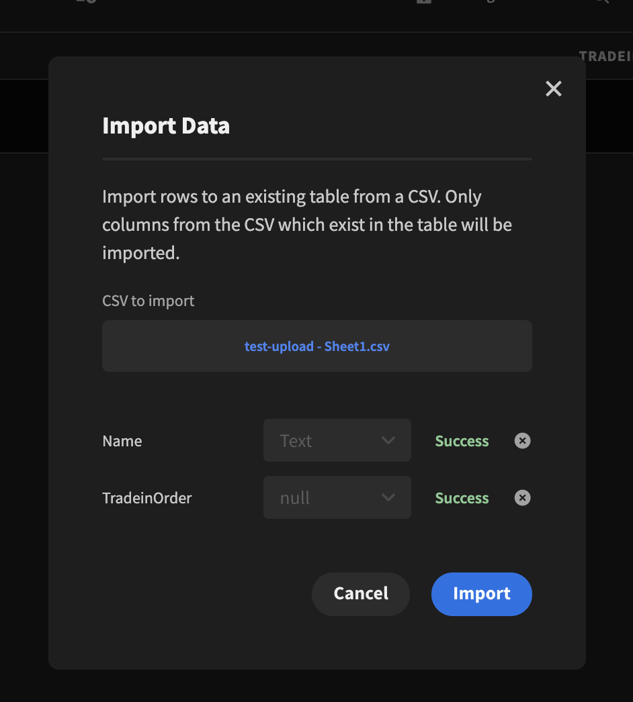Dismiss the Import Data dialog with the X icon

point(553,89)
